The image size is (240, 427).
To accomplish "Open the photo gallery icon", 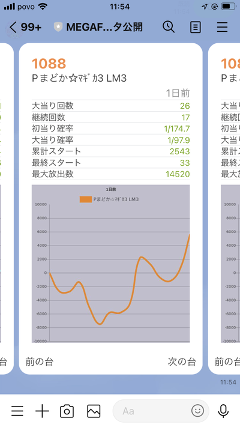I will click(x=94, y=411).
